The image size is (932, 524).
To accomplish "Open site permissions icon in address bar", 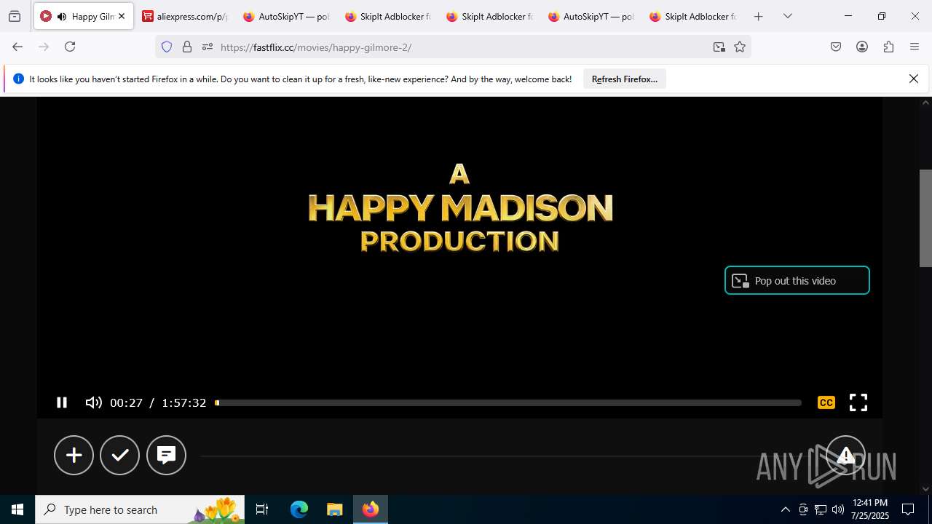I will coord(208,47).
